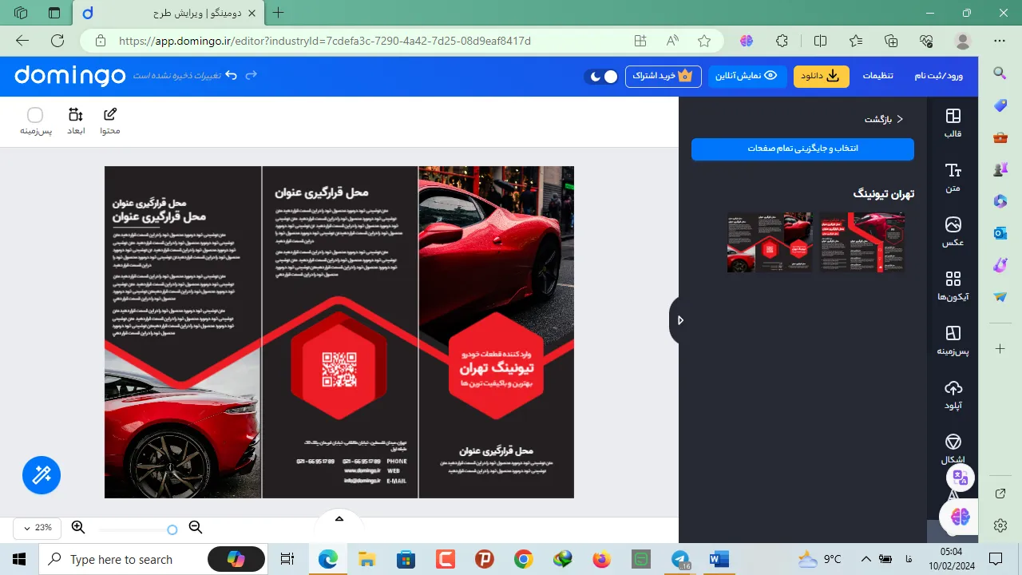Open the Windows Start menu
The image size is (1022, 575).
(19, 559)
